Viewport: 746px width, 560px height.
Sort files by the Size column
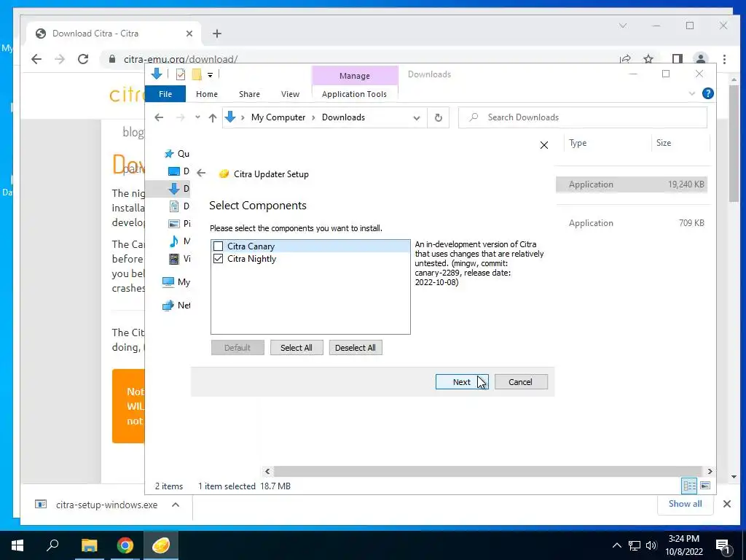pos(663,143)
